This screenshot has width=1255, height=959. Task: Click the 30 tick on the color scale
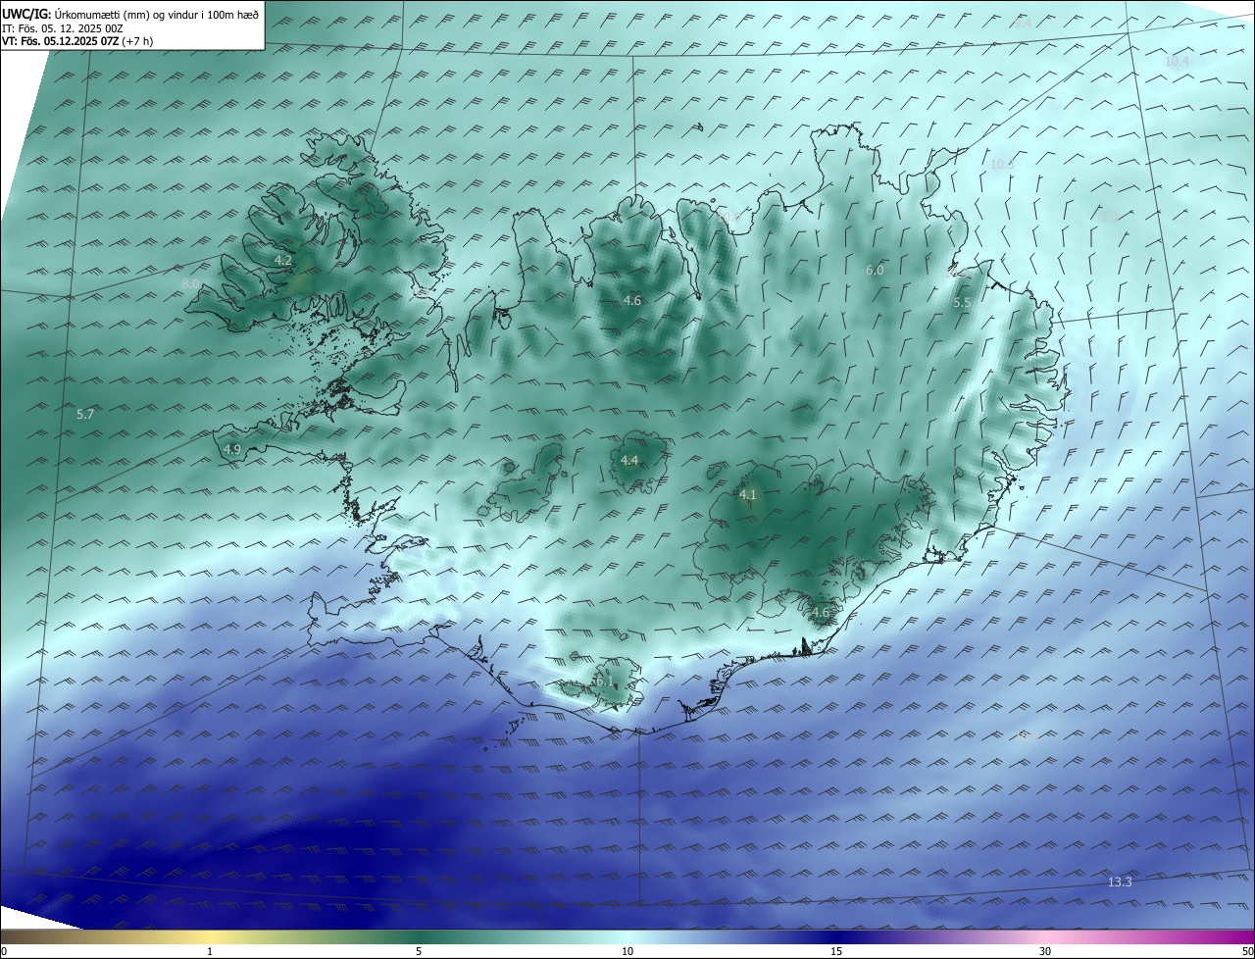[x=1045, y=951]
